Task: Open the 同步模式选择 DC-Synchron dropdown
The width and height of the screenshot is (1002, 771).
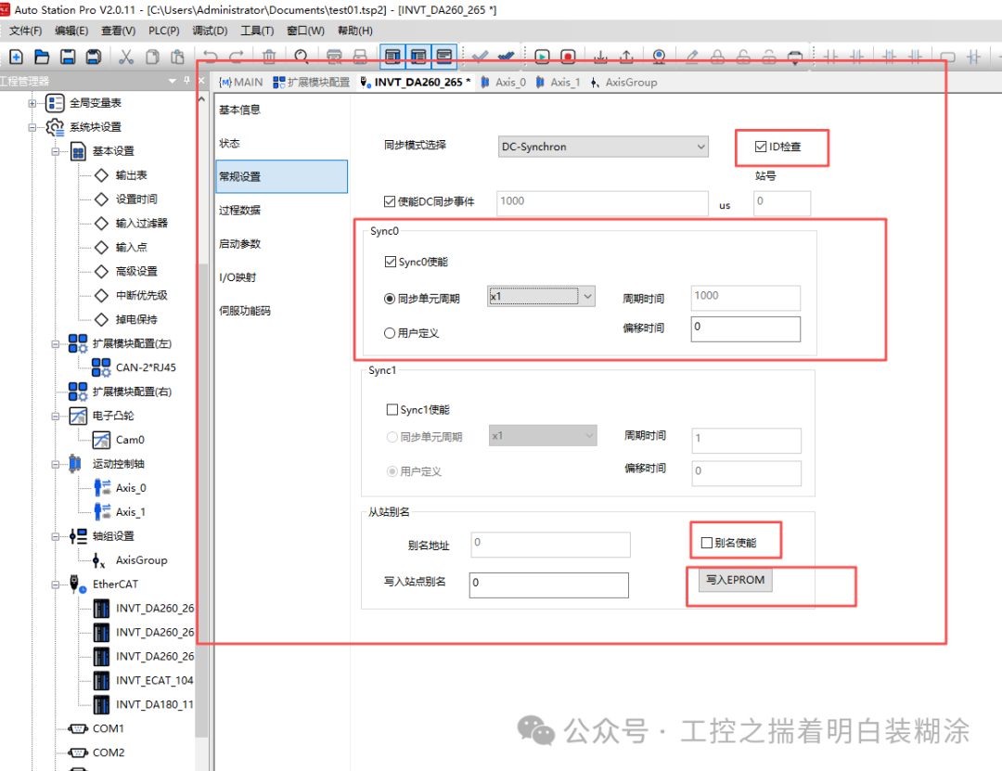Action: pos(603,147)
